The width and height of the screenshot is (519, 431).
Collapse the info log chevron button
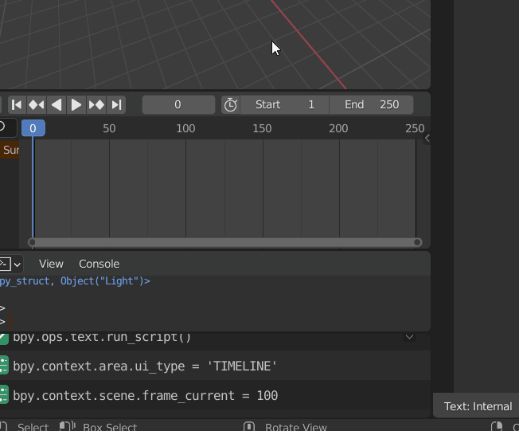point(409,337)
